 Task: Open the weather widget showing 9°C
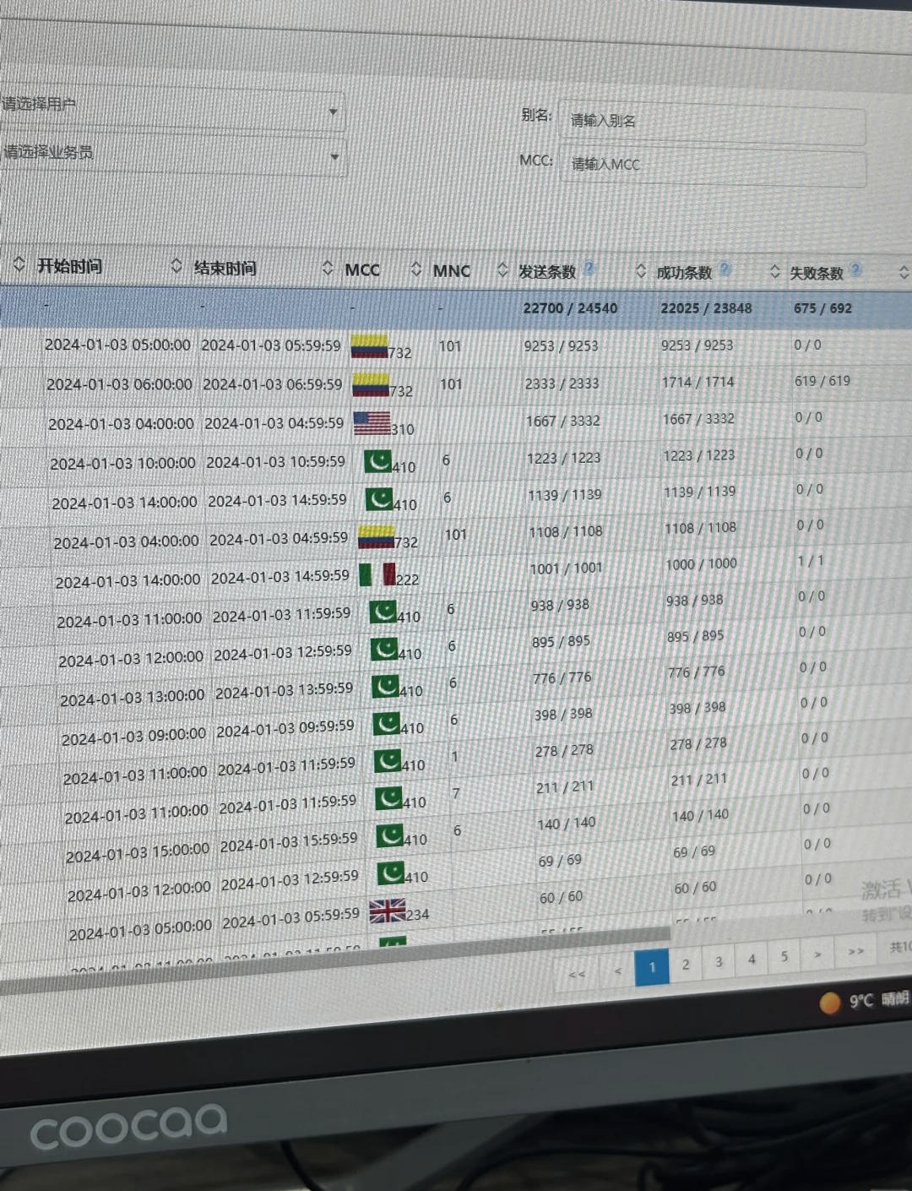865,1001
